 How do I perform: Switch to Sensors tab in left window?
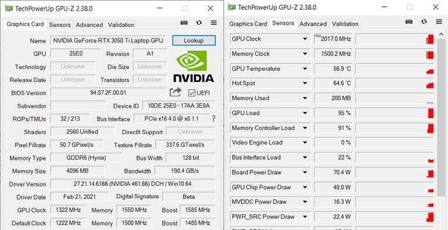60,25
